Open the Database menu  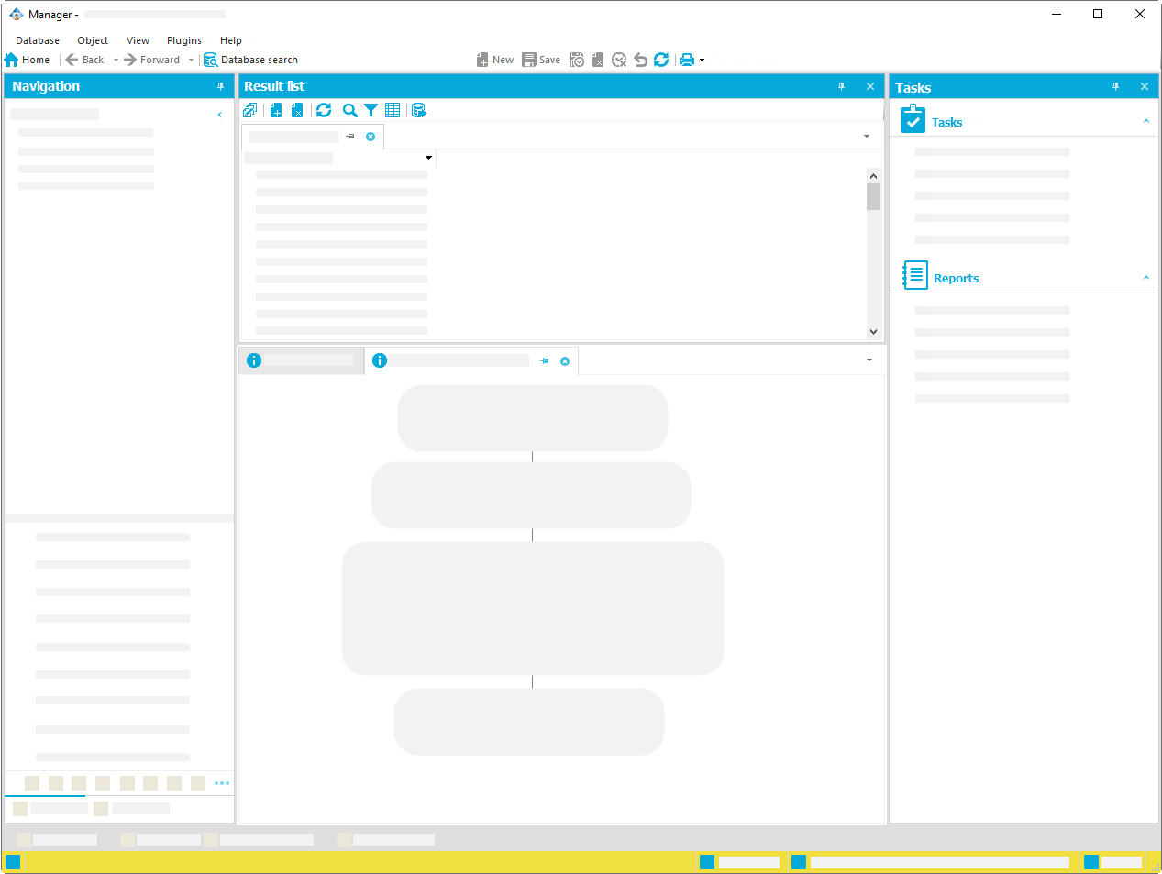[38, 40]
